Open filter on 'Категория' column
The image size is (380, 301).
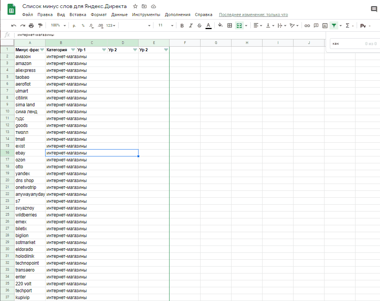pyautogui.click(x=73, y=50)
